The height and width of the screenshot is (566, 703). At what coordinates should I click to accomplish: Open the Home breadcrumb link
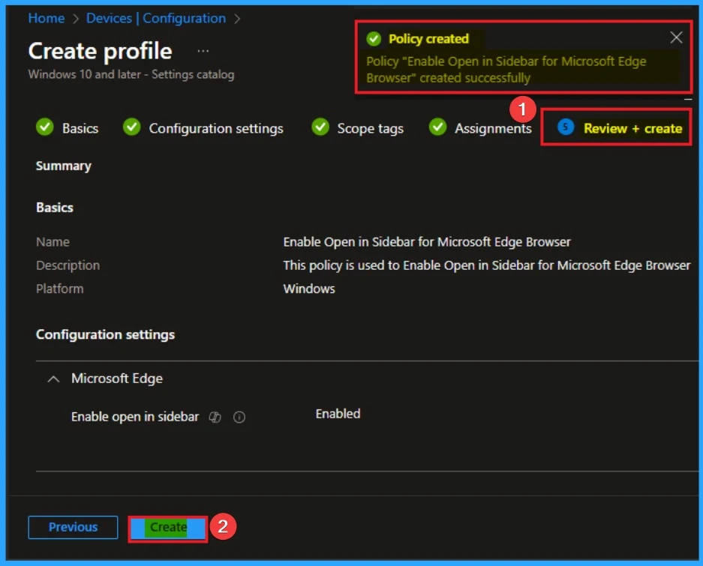[47, 19]
